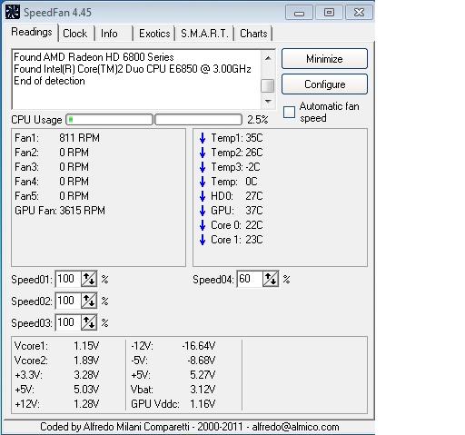This screenshot has height=435, width=465.
Task: Click the 2.5% CPU usage value
Action: point(258,120)
